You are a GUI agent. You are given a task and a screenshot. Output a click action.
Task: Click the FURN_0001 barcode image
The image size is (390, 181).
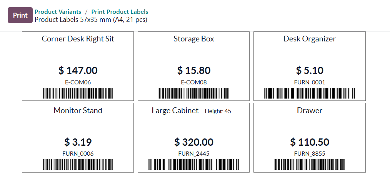[310, 93]
